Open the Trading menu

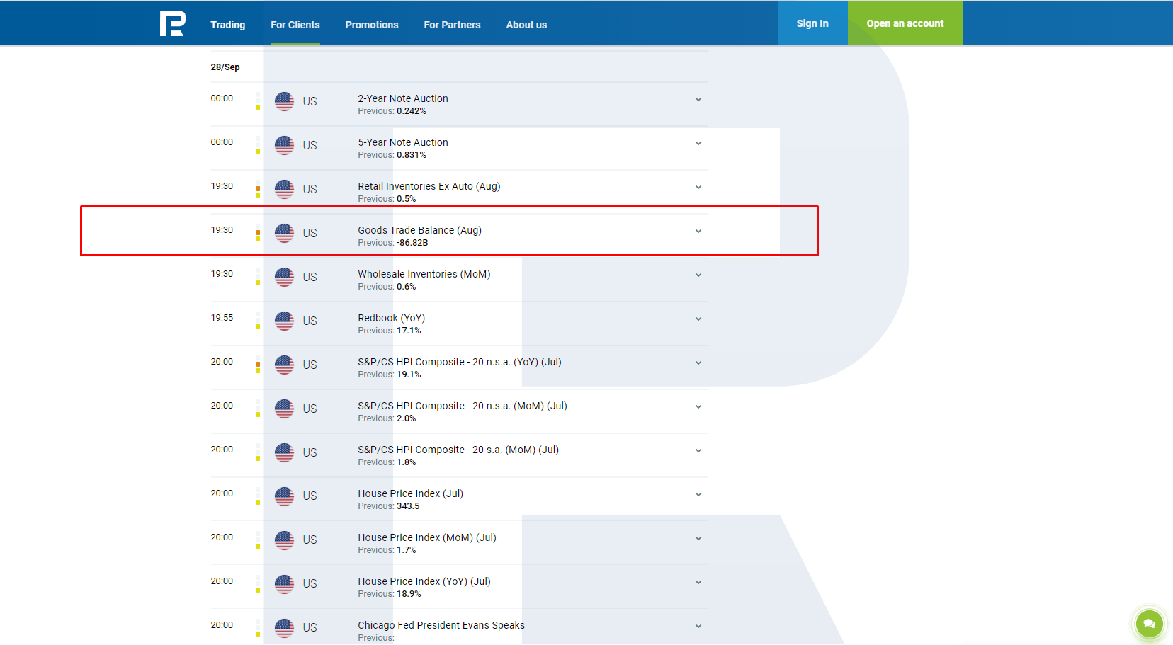tap(228, 25)
